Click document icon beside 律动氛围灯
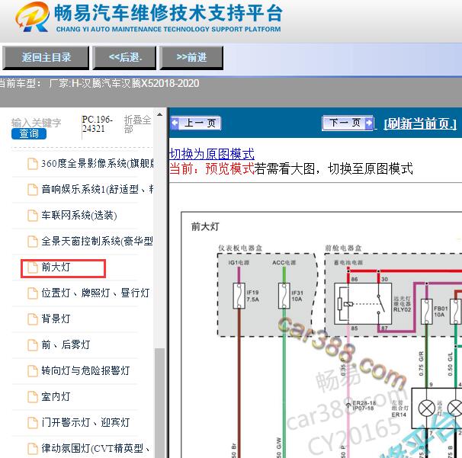This screenshot has width=462, height=458. (x=33, y=449)
